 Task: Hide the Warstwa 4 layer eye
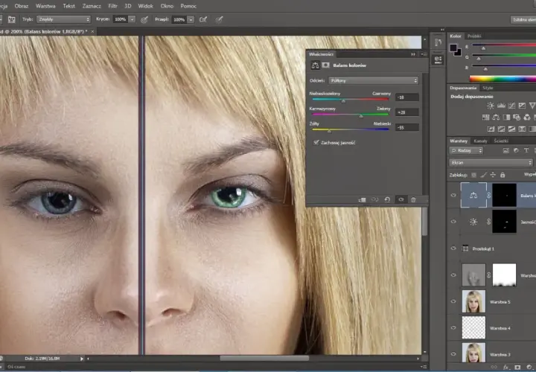coord(453,328)
